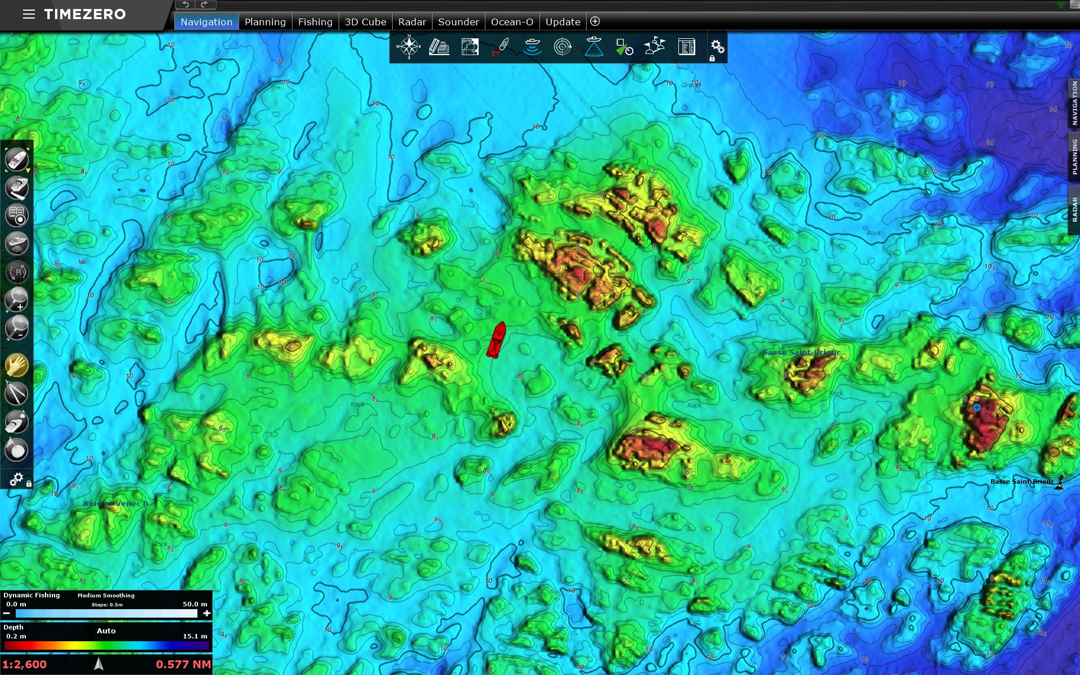Open the compass orientation icon in ribbon
This screenshot has width=1080, height=675.
[408, 47]
